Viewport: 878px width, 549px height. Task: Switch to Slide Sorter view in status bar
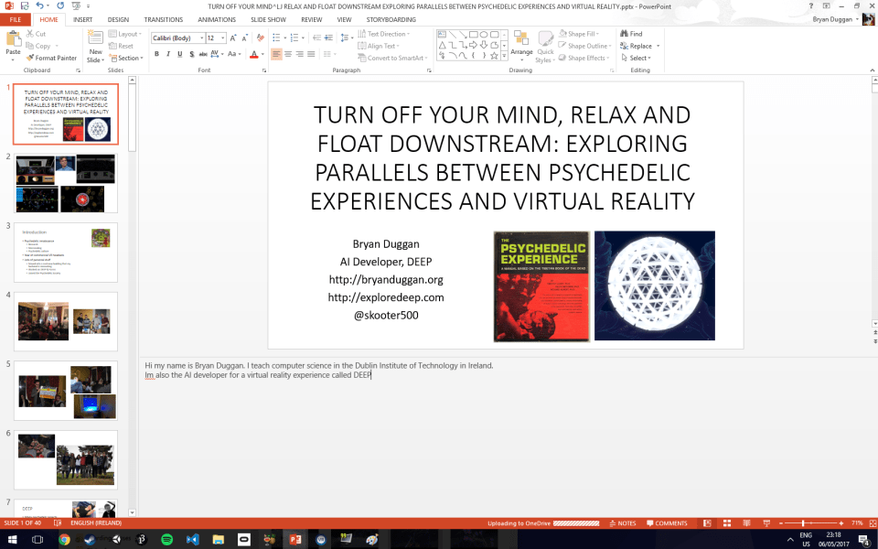[726, 522]
